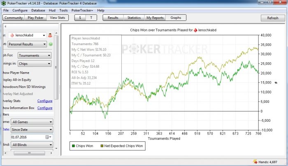Open the Database menu
The image size is (288, 166).
click(x=38, y=10)
